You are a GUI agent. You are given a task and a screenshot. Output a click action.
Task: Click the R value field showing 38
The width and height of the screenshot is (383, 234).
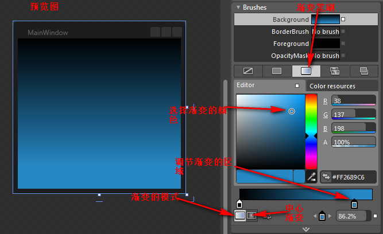(354, 100)
